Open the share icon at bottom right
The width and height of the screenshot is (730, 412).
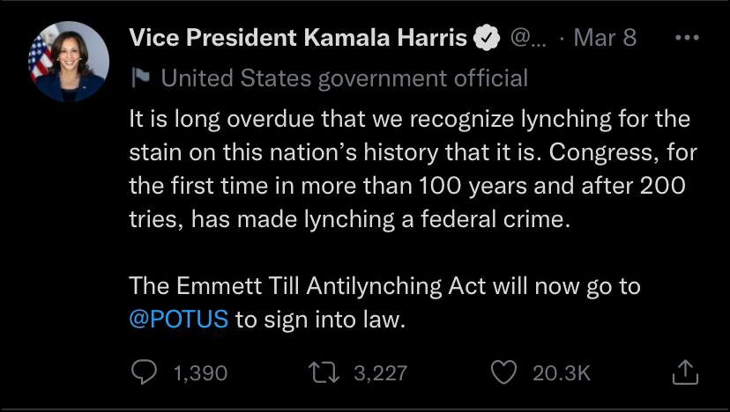[685, 372]
